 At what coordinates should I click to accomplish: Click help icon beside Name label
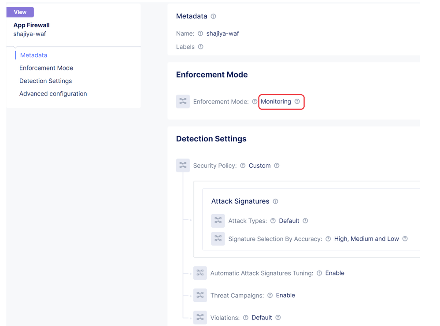pyautogui.click(x=200, y=33)
